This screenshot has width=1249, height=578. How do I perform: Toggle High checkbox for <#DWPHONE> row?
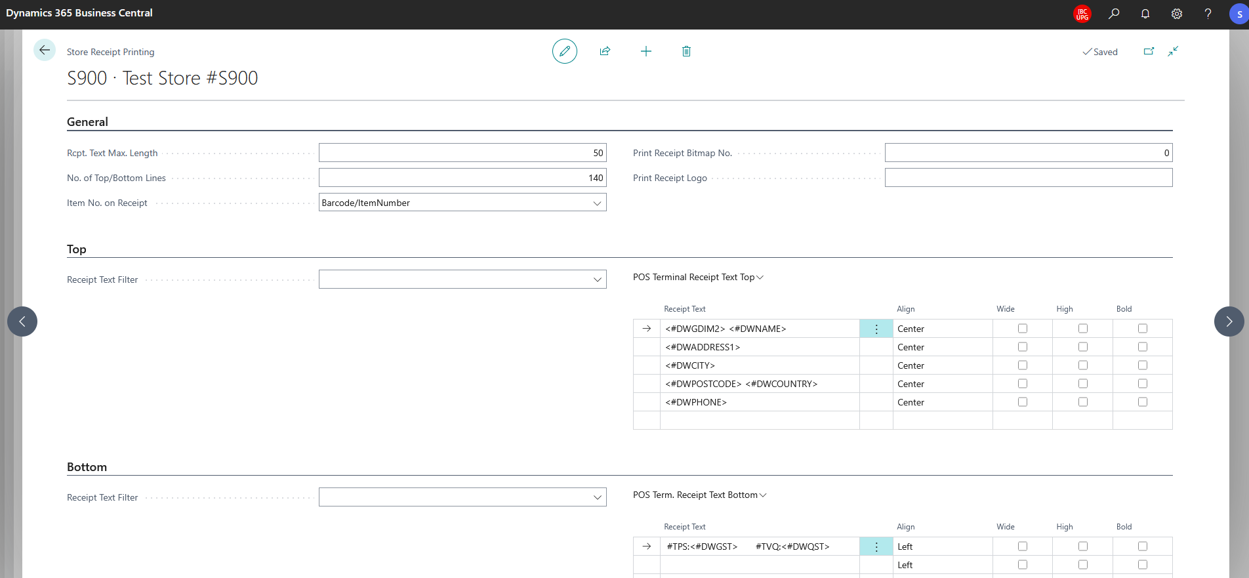coord(1083,402)
